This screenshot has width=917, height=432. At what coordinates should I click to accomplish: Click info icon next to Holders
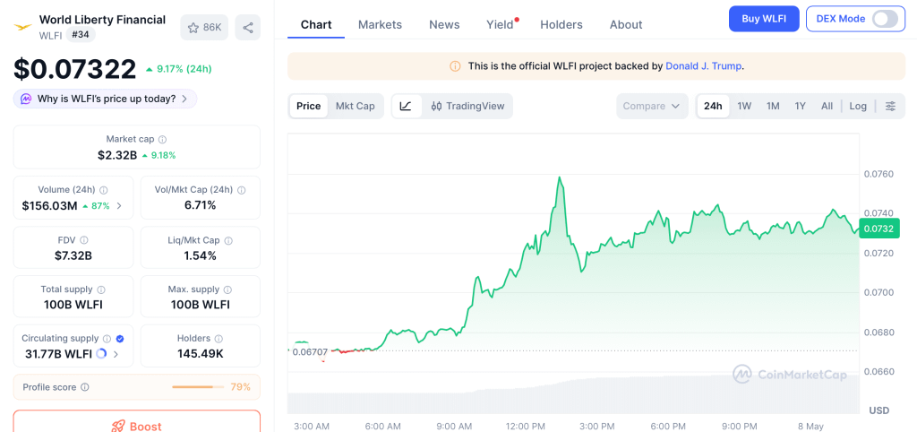pos(219,339)
